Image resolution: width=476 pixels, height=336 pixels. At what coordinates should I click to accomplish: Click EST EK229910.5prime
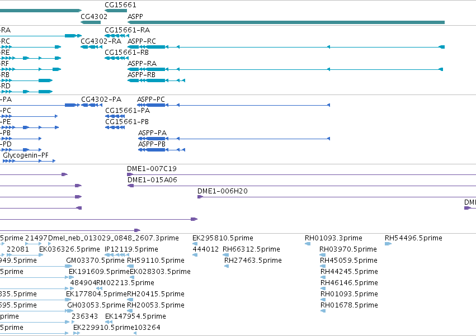tap(104, 328)
